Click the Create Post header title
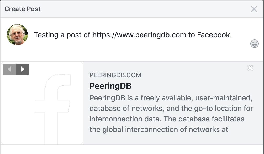Image resolution: width=264 pixels, height=154 pixels. [x=23, y=9]
